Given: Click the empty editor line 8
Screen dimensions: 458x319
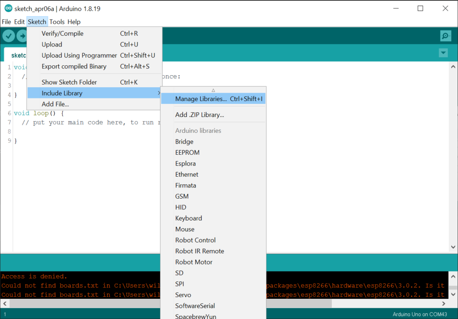Looking at the screenshot, I should (x=89, y=132).
